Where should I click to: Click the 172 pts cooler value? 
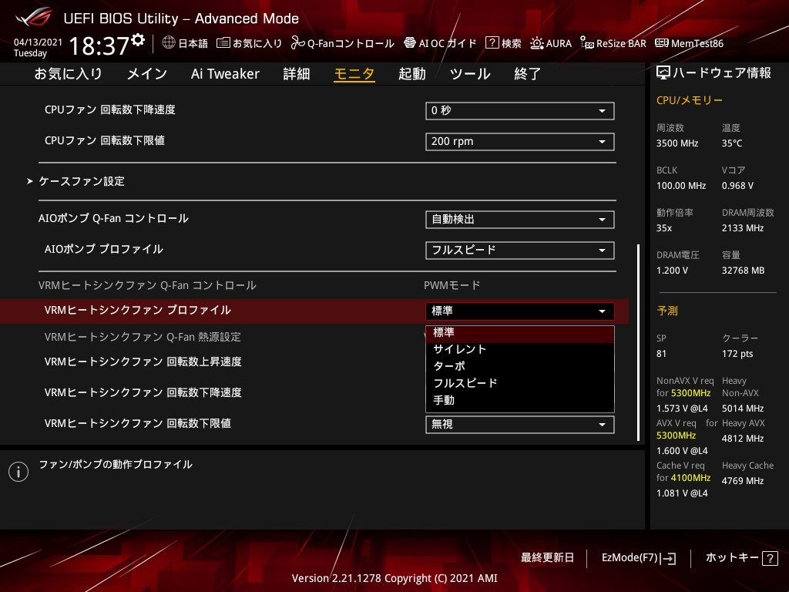pyautogui.click(x=737, y=354)
